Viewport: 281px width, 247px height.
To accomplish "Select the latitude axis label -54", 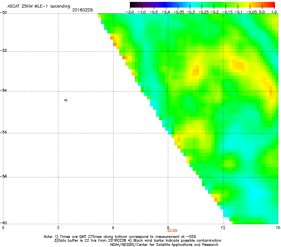I will point(3,90).
